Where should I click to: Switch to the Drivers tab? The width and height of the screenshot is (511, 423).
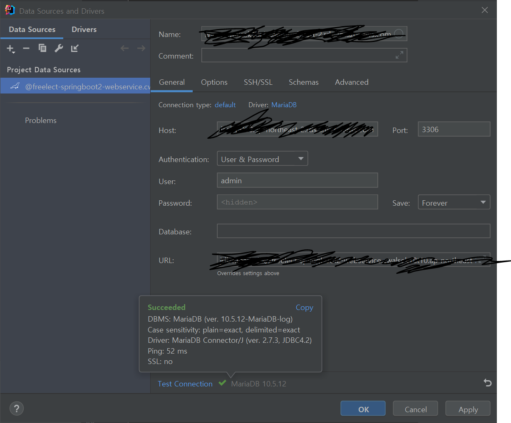84,30
